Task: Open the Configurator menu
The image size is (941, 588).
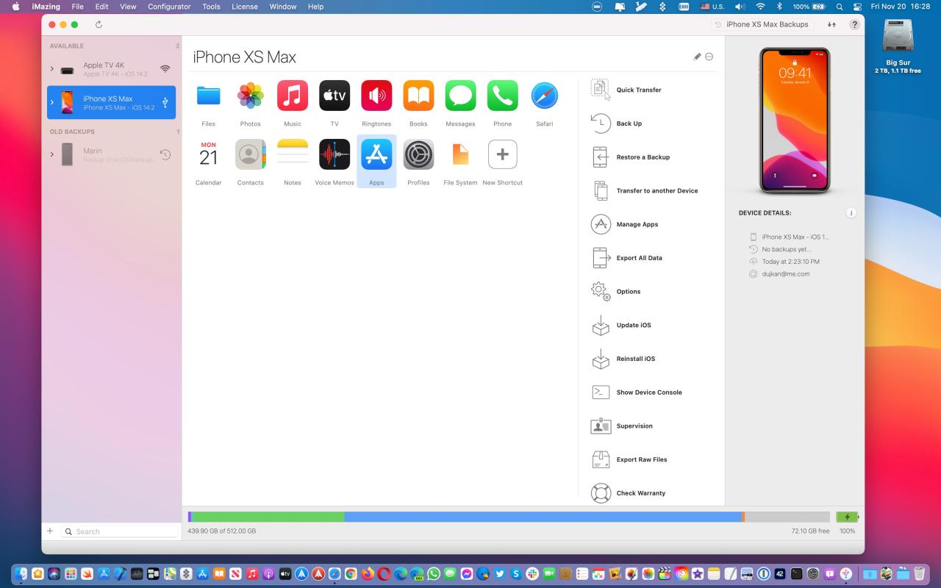Action: click(169, 7)
